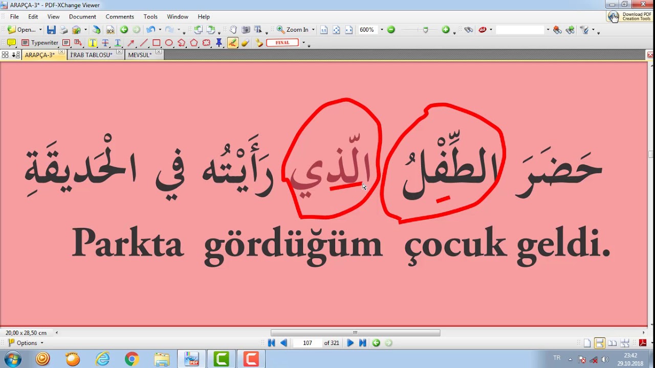Viewport: 655px width, 368px height.
Task: Open the search box history dropdown
Action: [548, 30]
